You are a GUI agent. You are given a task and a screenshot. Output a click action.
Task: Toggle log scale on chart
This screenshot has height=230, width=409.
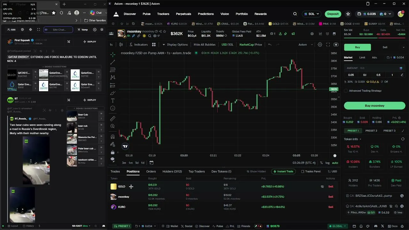pos(328,163)
